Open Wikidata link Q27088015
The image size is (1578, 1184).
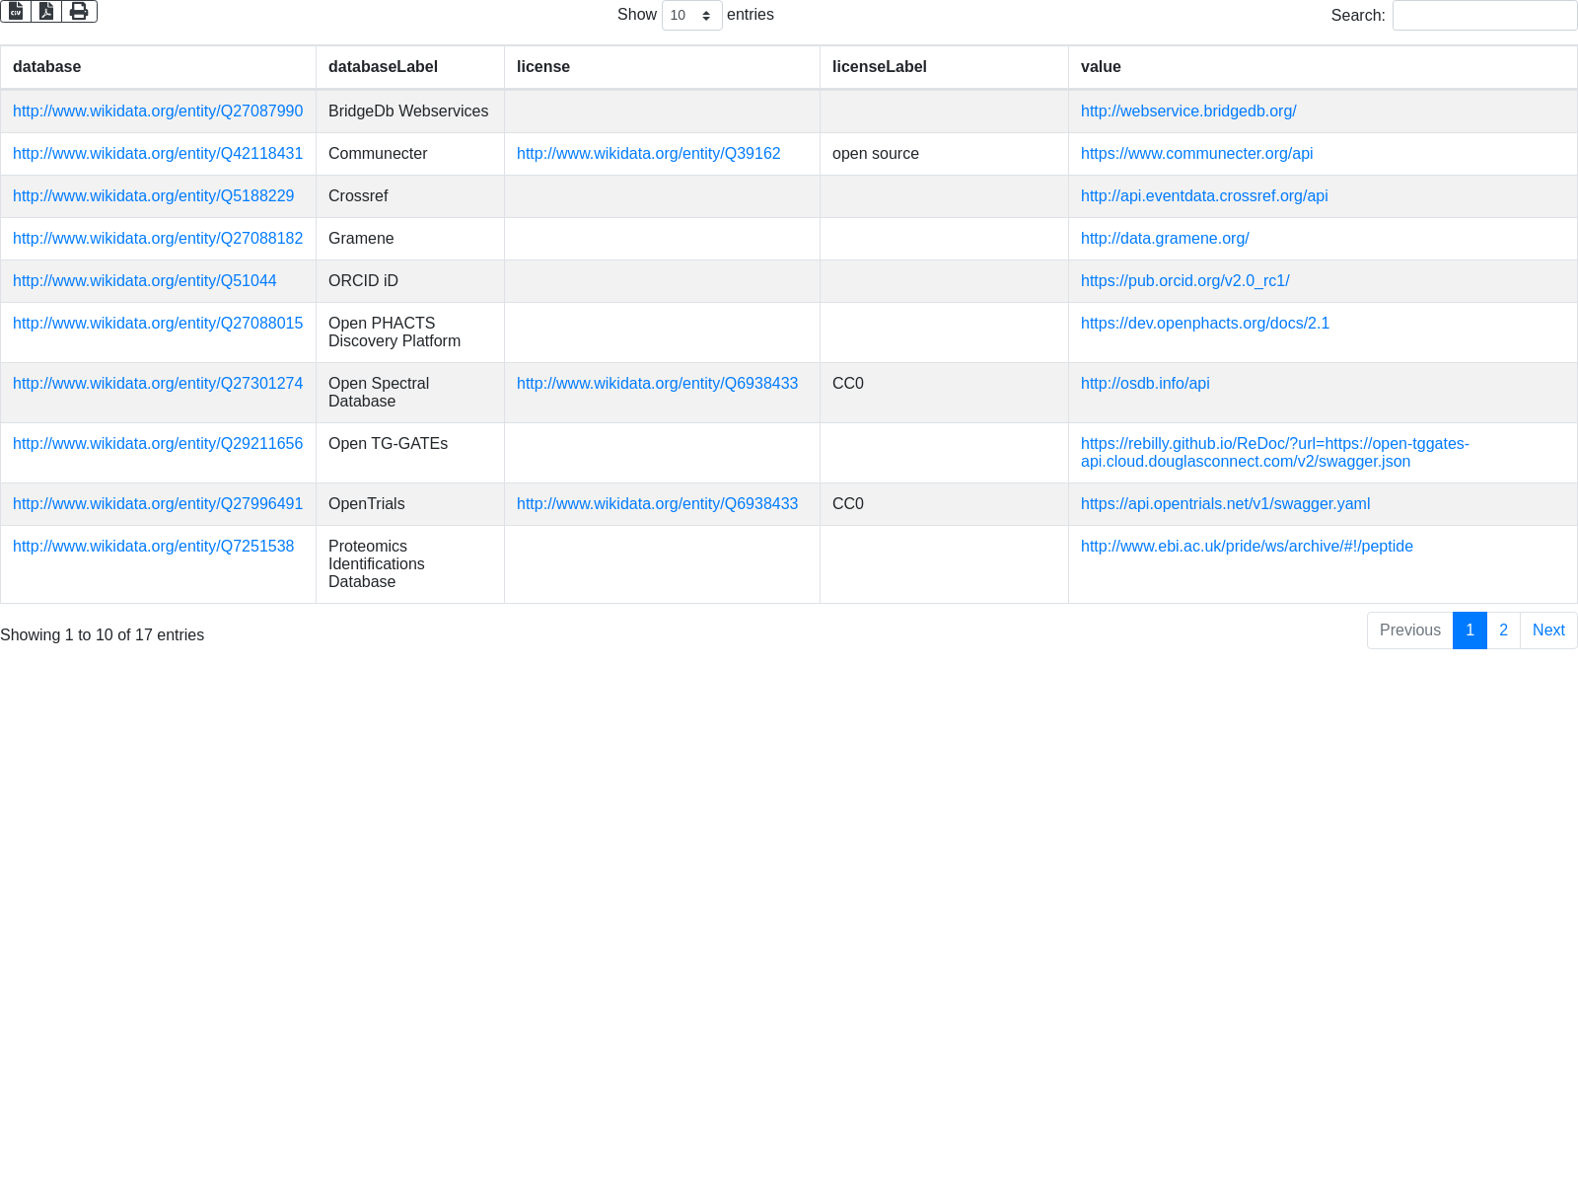tap(158, 324)
